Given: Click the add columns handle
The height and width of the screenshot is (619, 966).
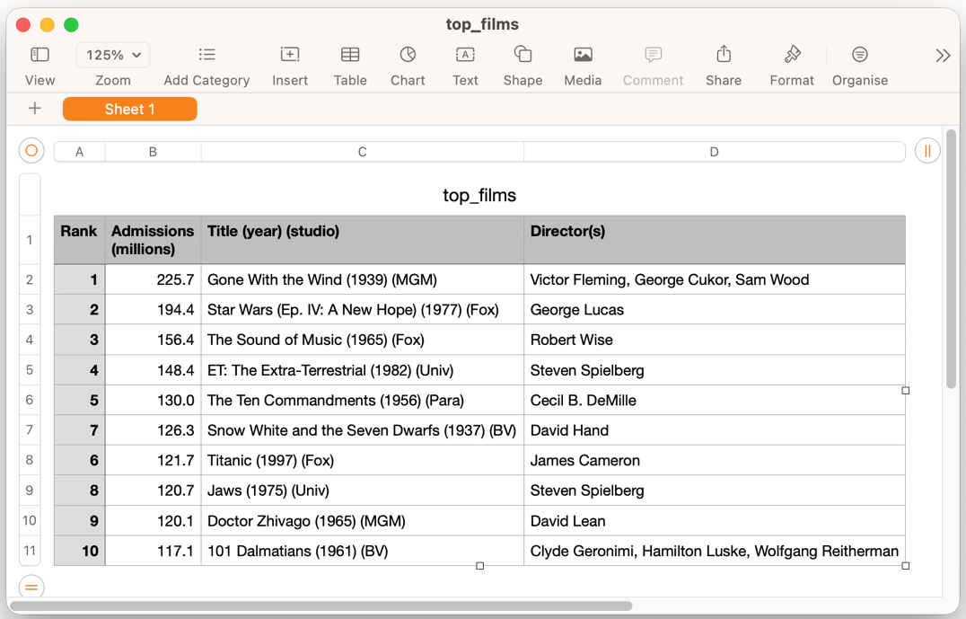Looking at the screenshot, I should [927, 150].
